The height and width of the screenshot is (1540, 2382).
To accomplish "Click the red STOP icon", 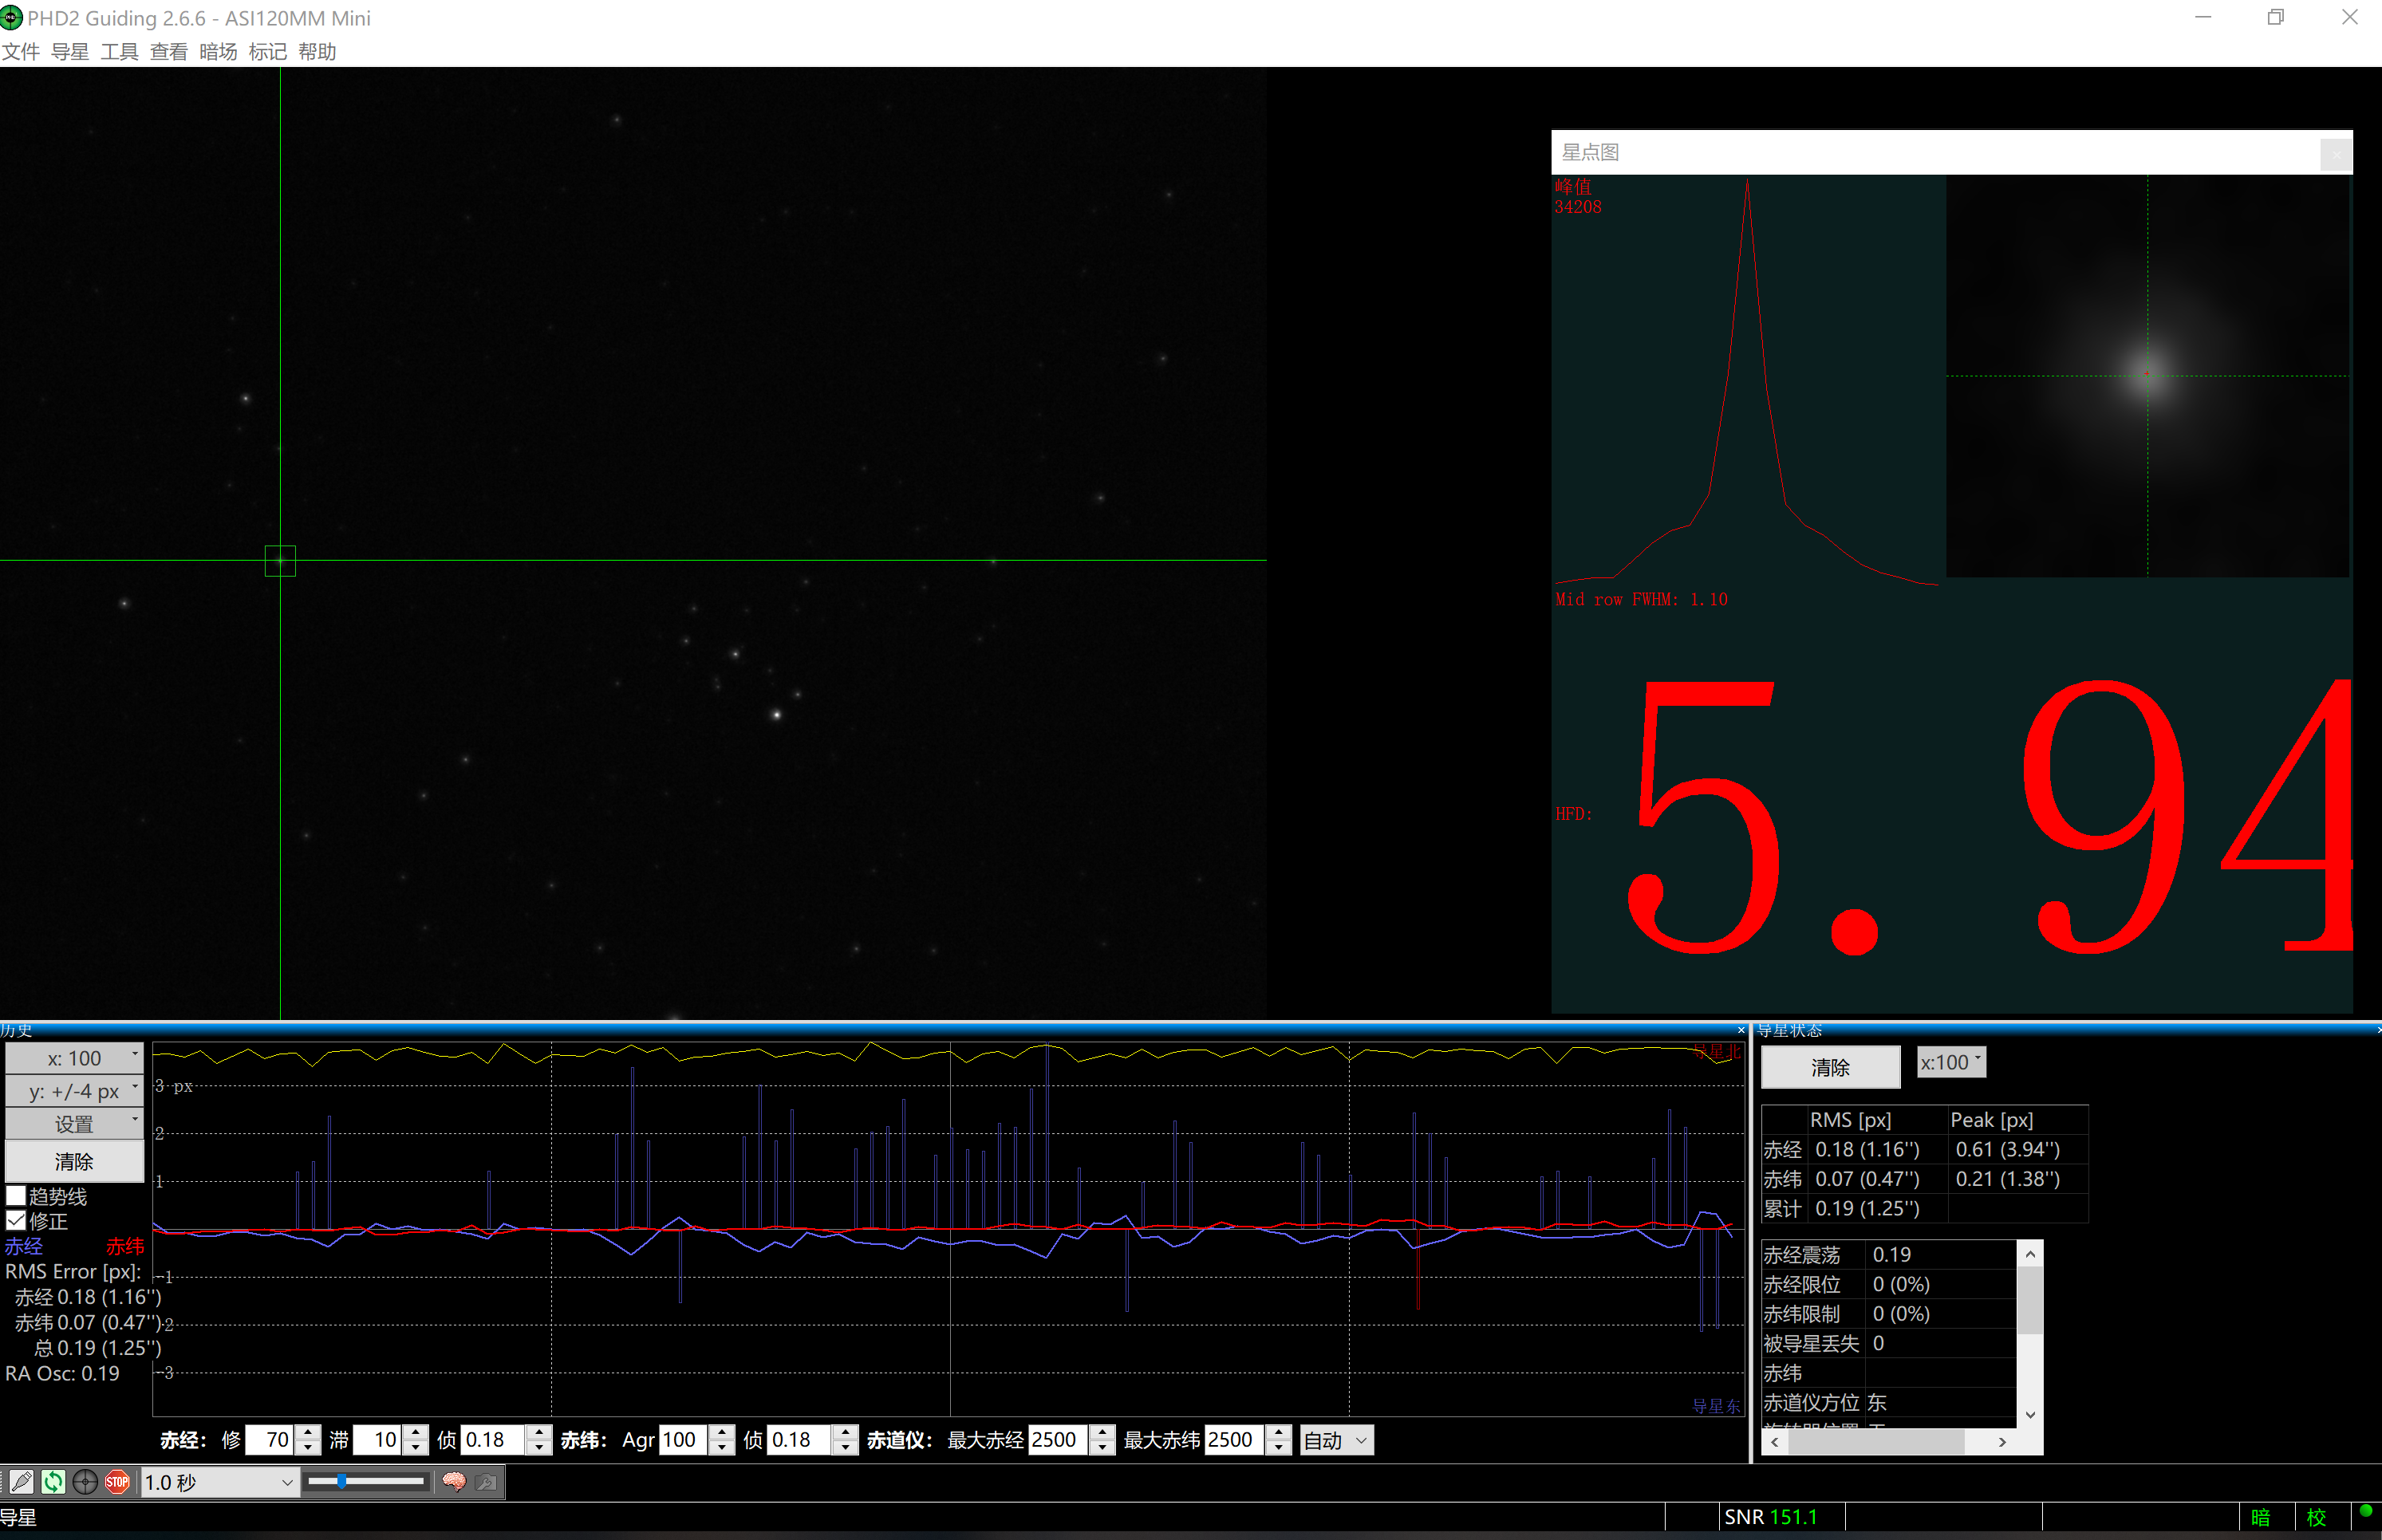I will (118, 1482).
